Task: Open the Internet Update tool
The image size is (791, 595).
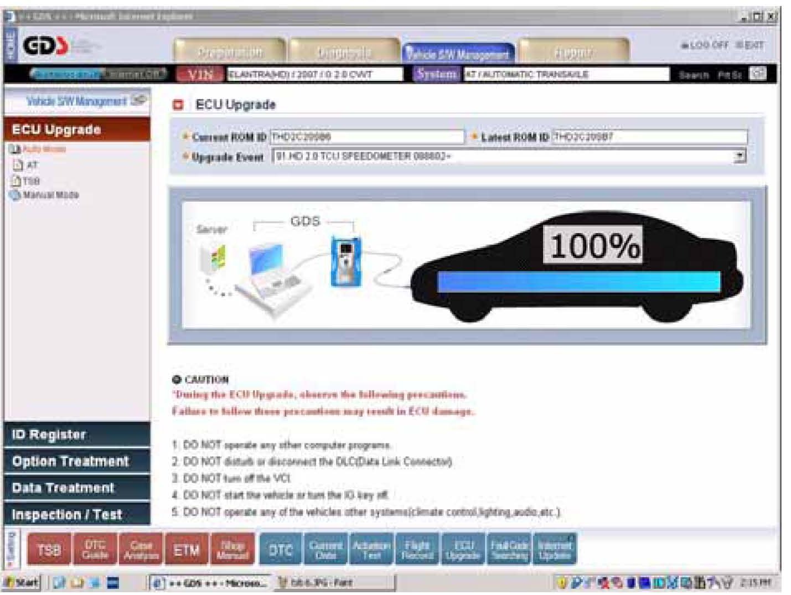Action: coord(554,549)
